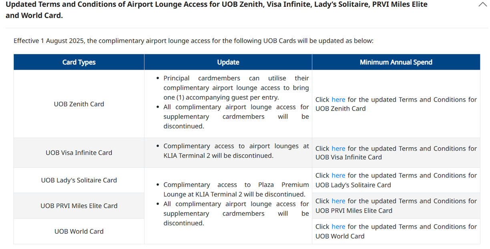Screen dimensions: 490x249
Task: Open 'here' link for Lady's Solitaire Card
Action: [x=338, y=175]
